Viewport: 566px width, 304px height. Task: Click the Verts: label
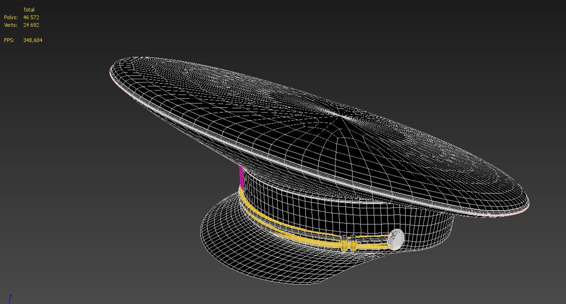click(10, 25)
